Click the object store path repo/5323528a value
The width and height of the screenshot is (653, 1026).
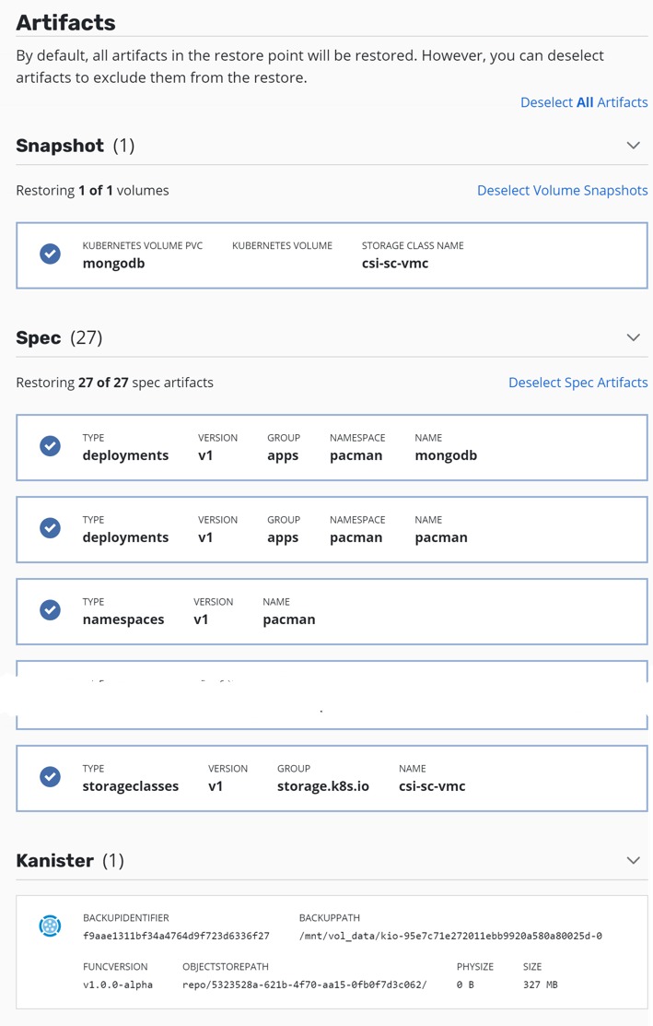[304, 985]
